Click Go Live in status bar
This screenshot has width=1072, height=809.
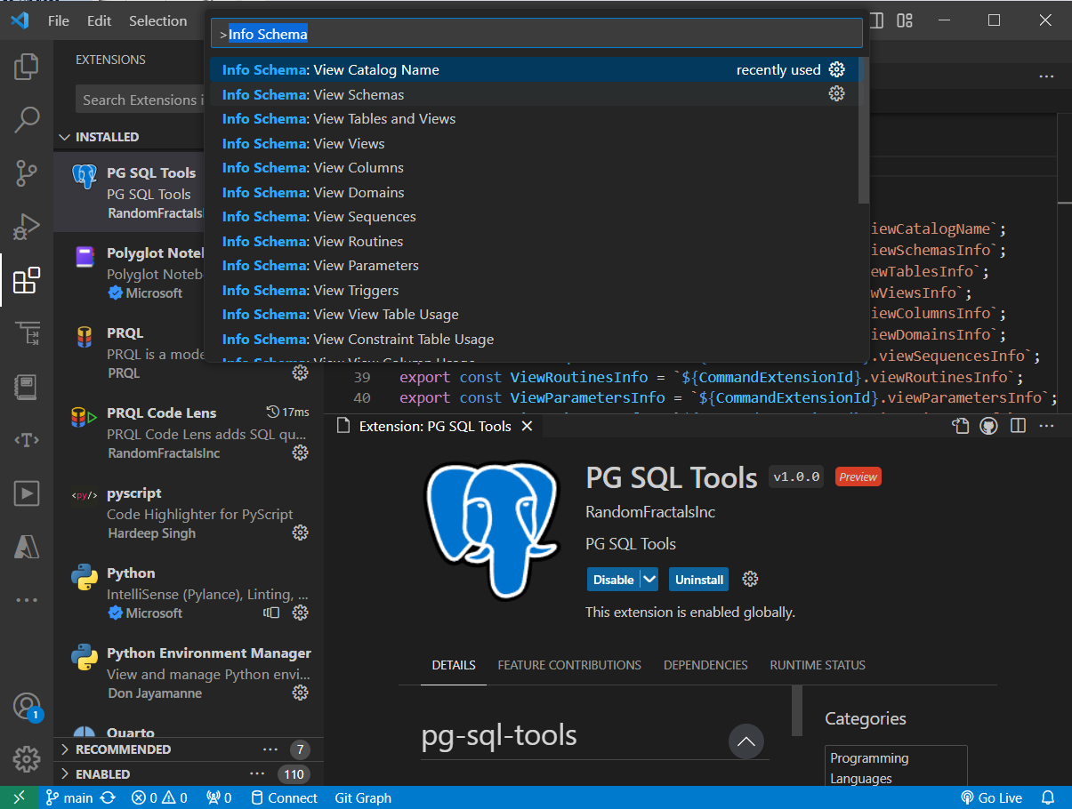tap(991, 797)
